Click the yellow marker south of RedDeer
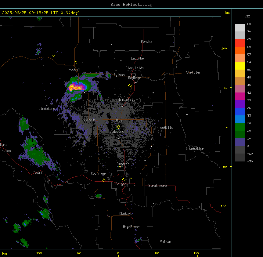 click(130, 86)
